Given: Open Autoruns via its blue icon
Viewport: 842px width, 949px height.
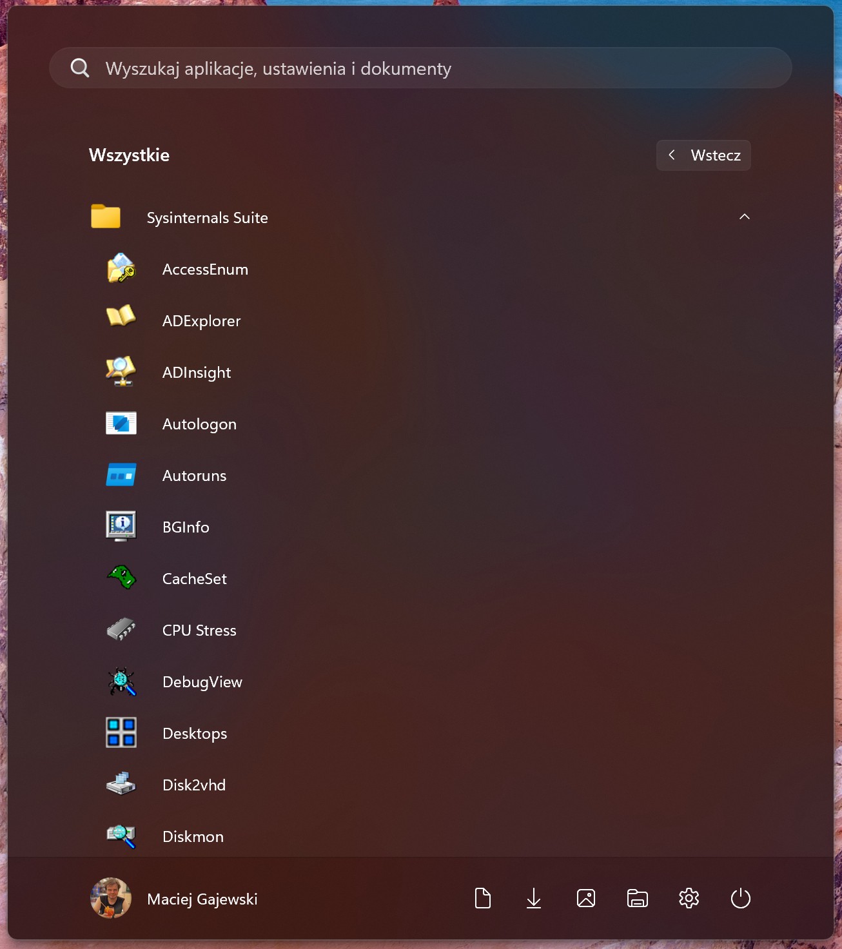Looking at the screenshot, I should pyautogui.click(x=121, y=475).
